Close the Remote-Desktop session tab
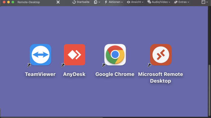 point(58,2)
